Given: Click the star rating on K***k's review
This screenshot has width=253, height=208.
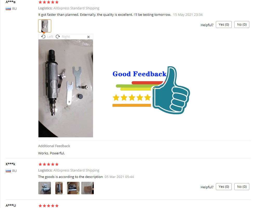Looking at the screenshot, I should [x=48, y=164].
